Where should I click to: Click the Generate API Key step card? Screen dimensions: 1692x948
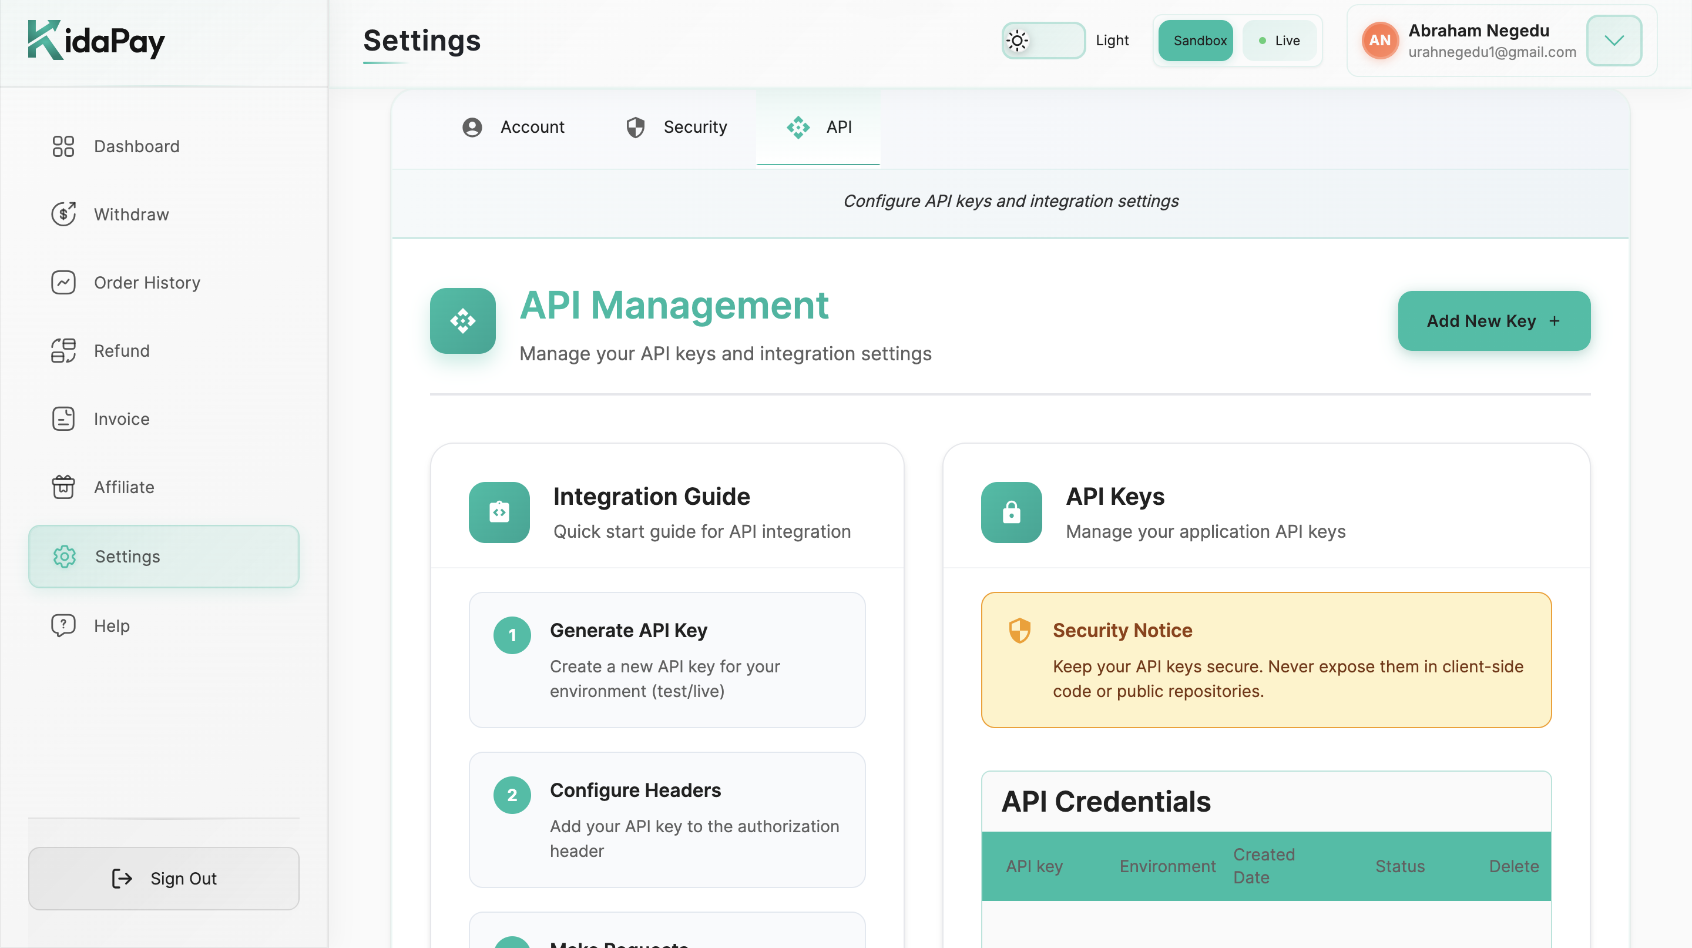(x=667, y=659)
